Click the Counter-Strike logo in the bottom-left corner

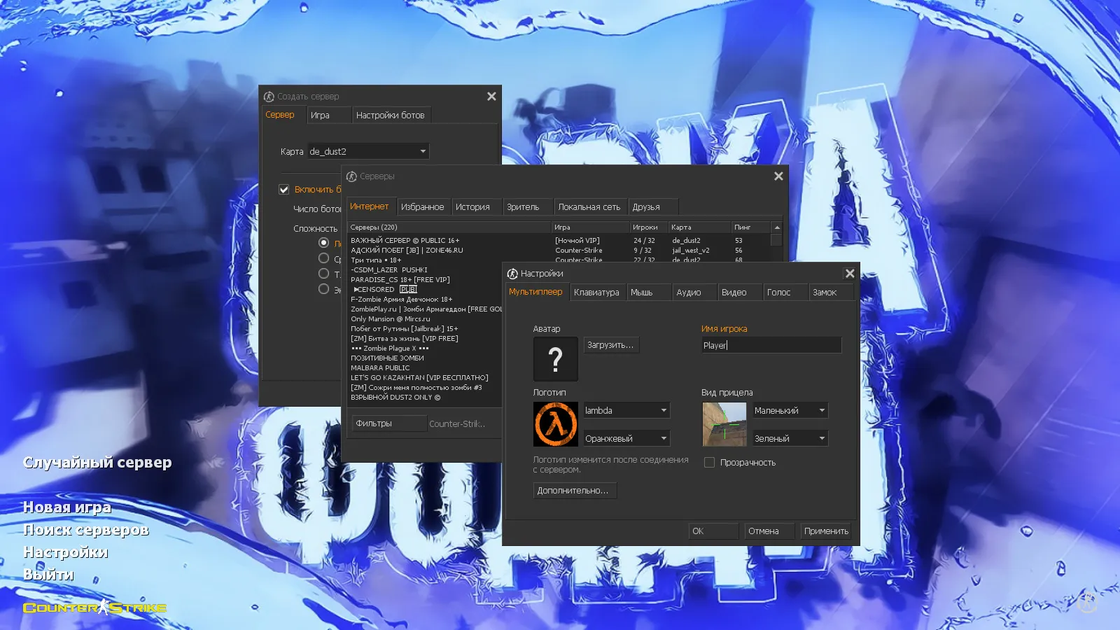93,608
